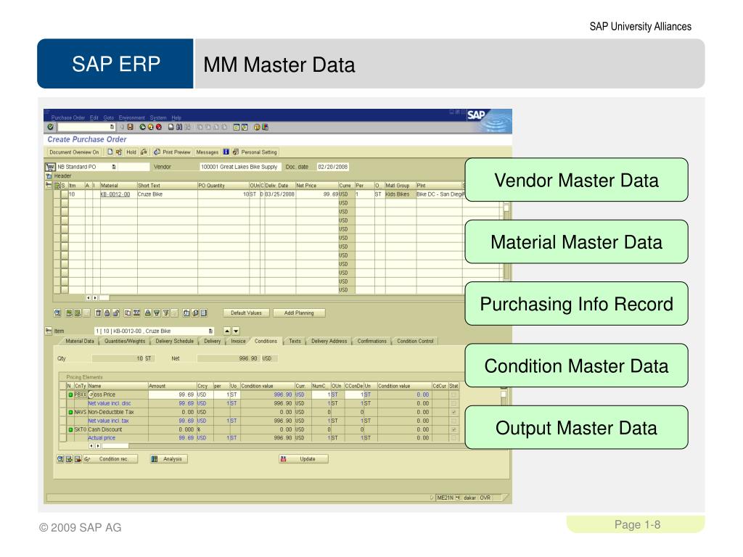Click the Vendor input field
Screen dimensions: 743x557
click(239, 168)
